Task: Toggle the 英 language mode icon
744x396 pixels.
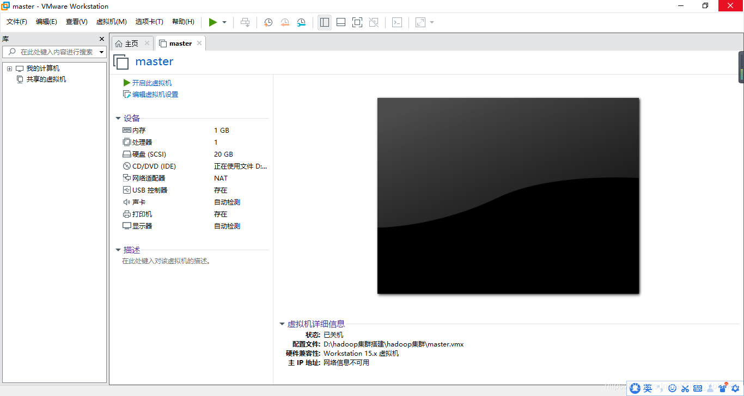Action: [648, 388]
